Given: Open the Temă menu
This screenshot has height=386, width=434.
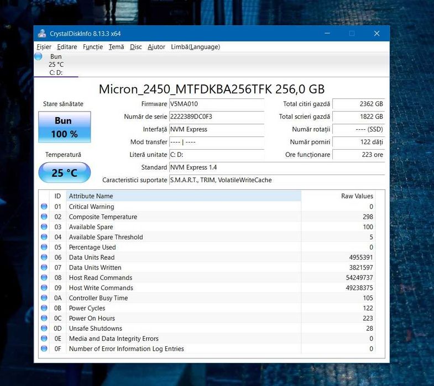Looking at the screenshot, I should pos(116,47).
